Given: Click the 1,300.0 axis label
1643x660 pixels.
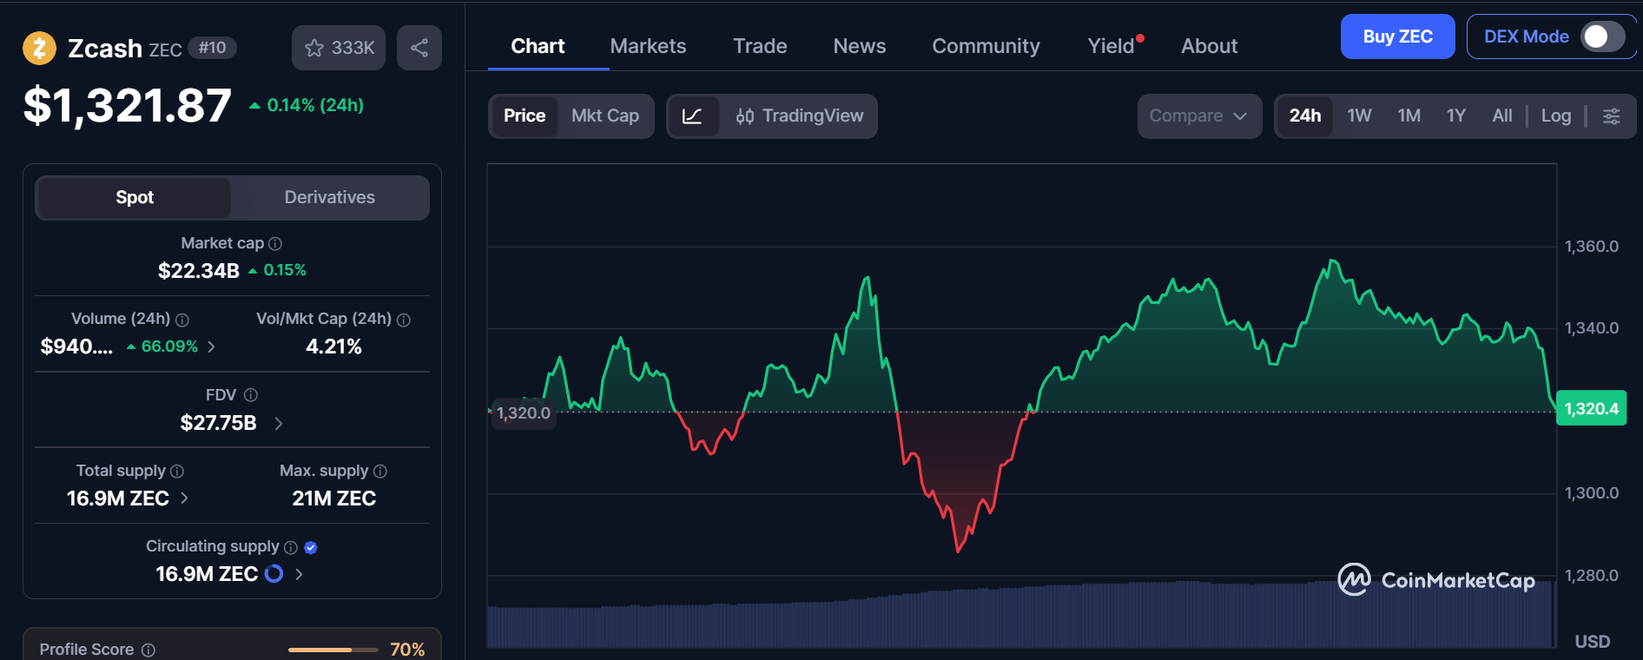Looking at the screenshot, I should click(1591, 493).
